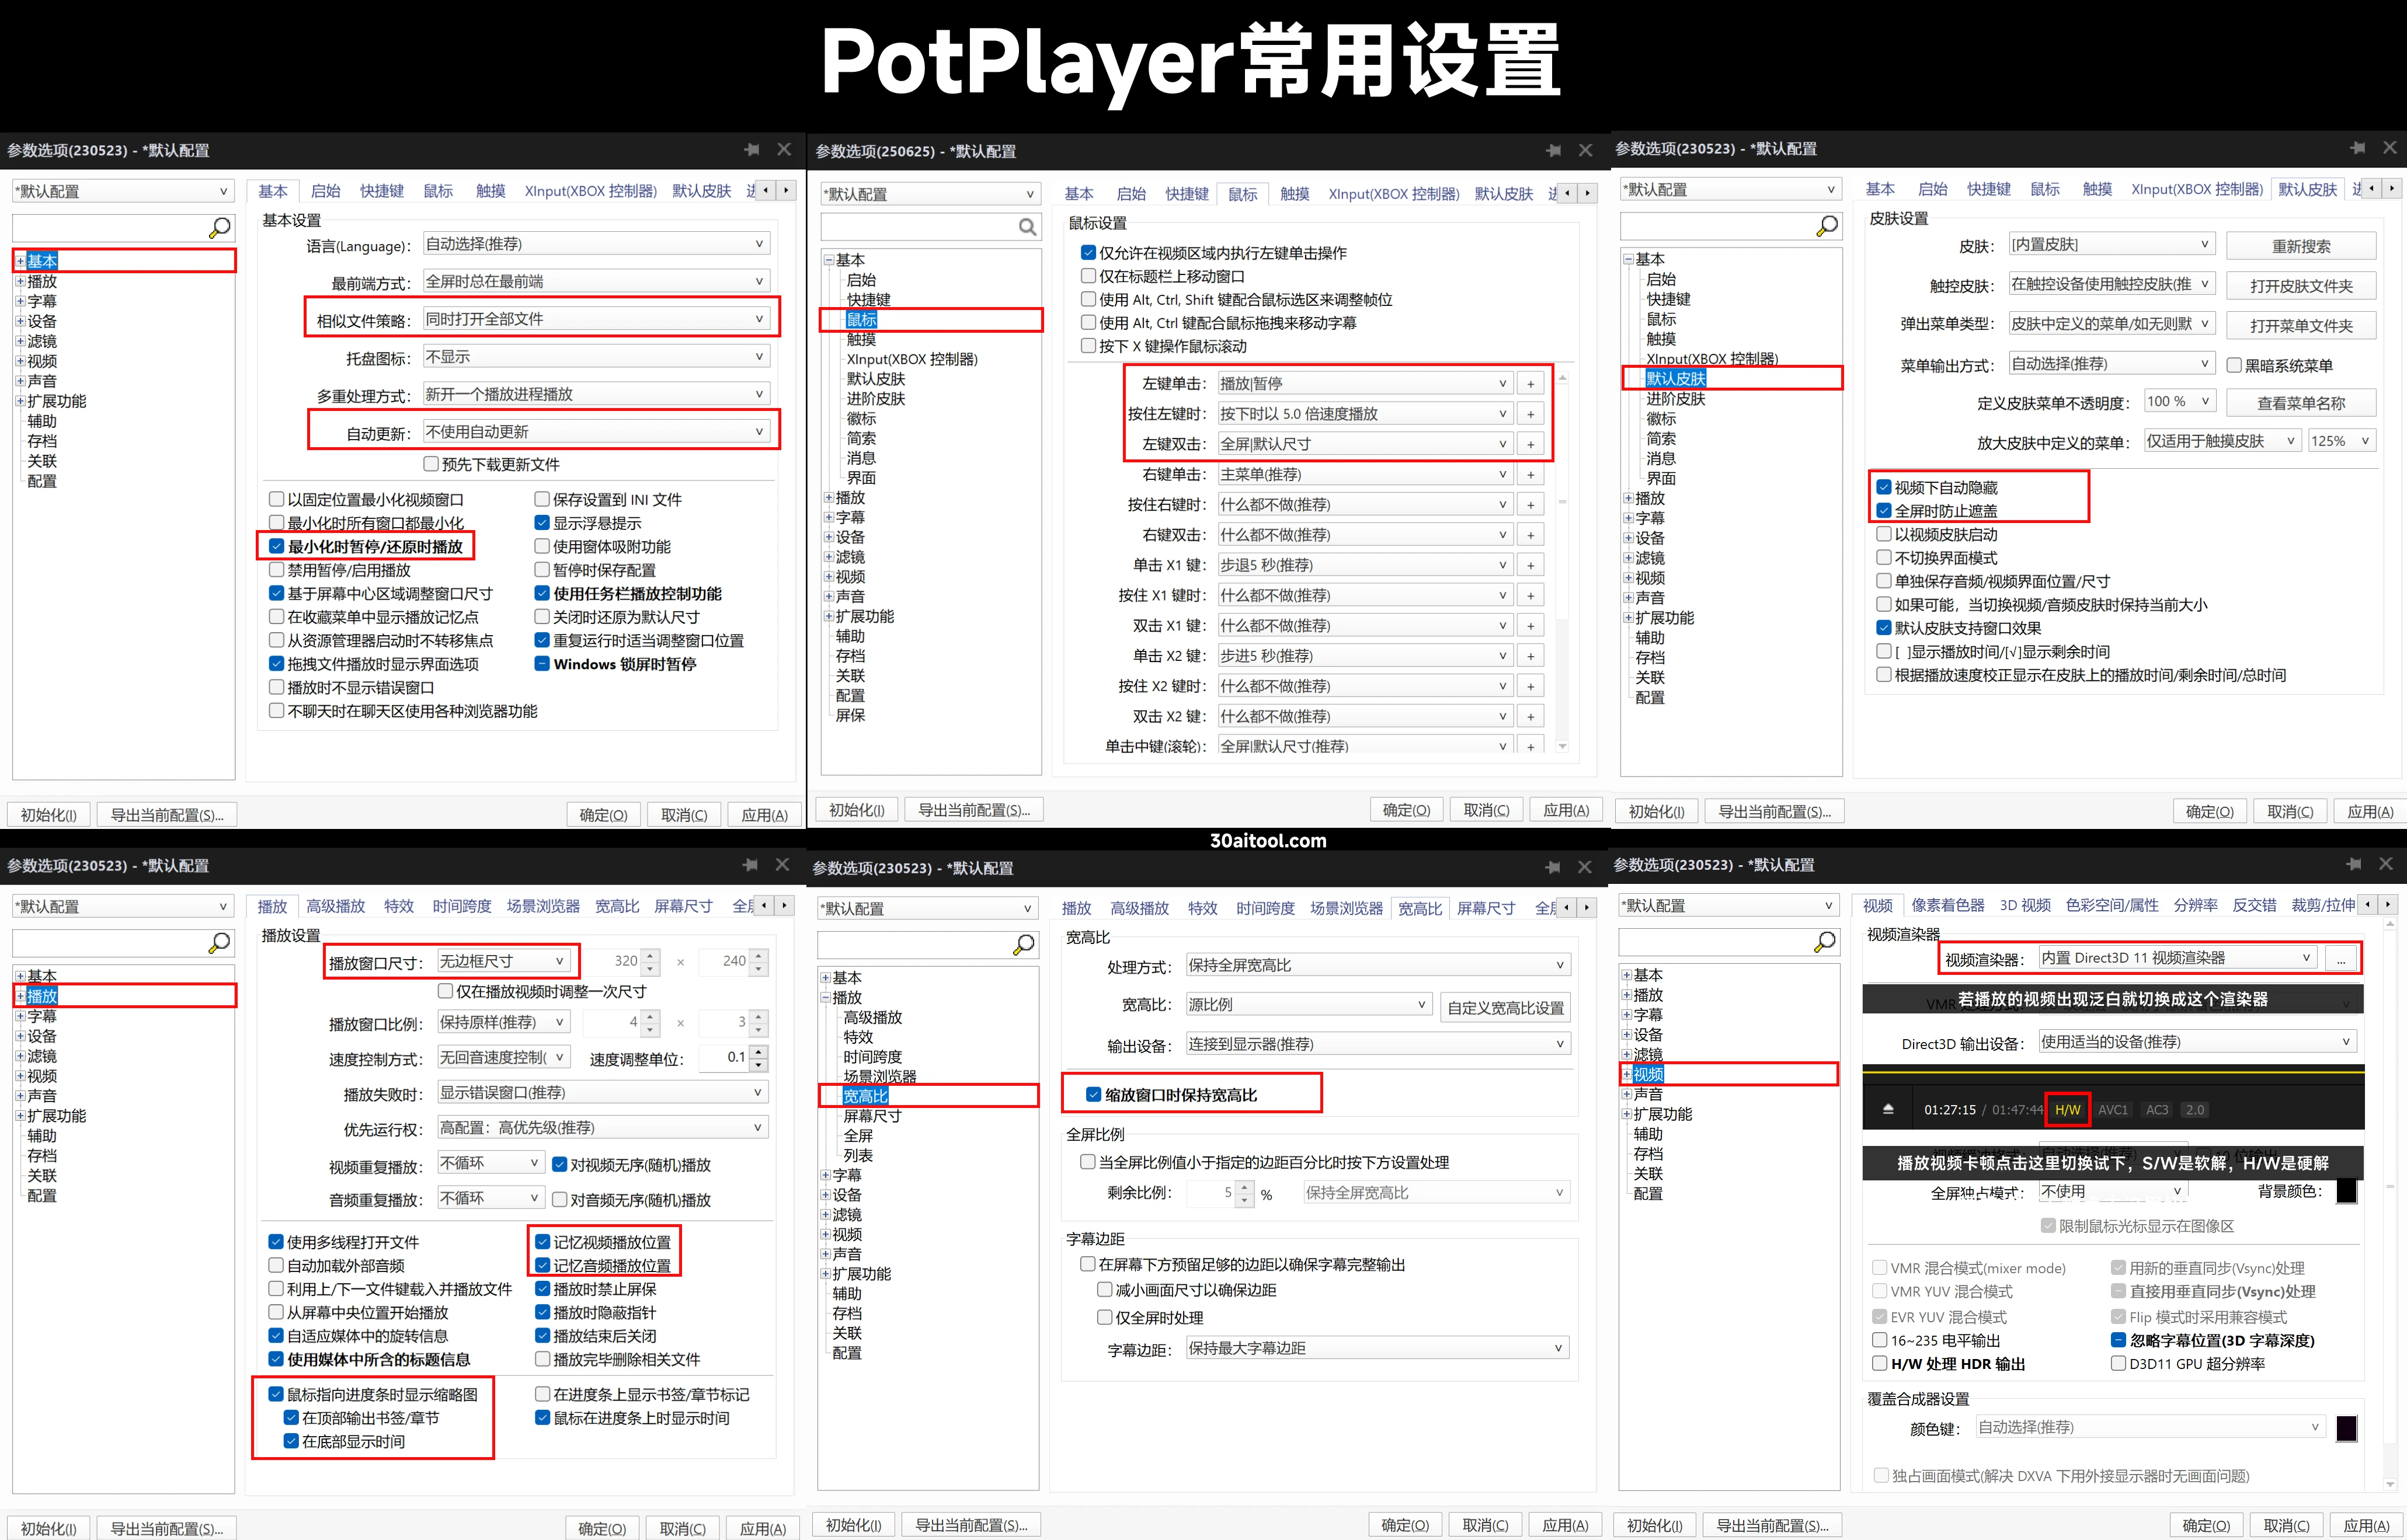Click tab-scroll left arrow in 鼠标设置 window
Viewport: 2407px width, 1540px height.
click(x=1568, y=193)
